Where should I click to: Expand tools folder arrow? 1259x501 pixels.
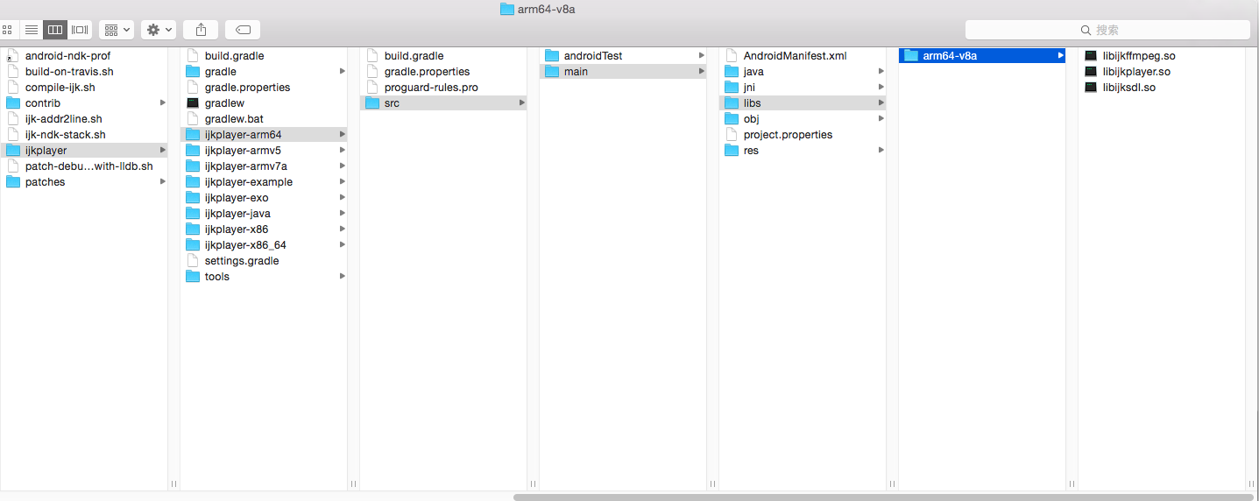click(x=342, y=277)
